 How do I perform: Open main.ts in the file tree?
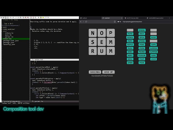(x=8, y=35)
